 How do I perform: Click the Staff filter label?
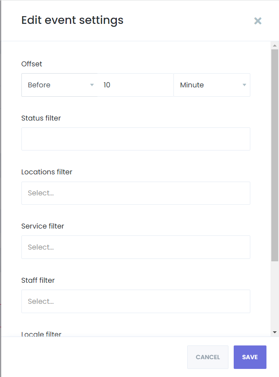point(38,280)
